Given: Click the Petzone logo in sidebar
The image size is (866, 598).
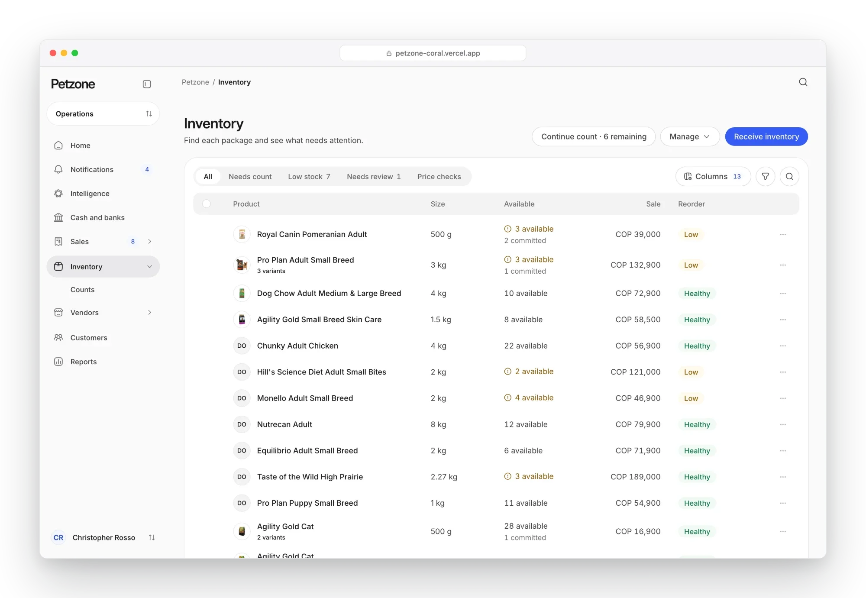Looking at the screenshot, I should click(x=73, y=84).
